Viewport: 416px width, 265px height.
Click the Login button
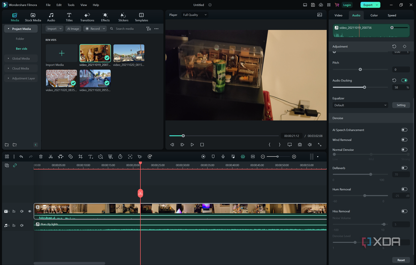347,5
